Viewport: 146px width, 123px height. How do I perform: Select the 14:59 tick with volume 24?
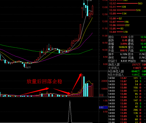pyautogui.click(x=127, y=81)
